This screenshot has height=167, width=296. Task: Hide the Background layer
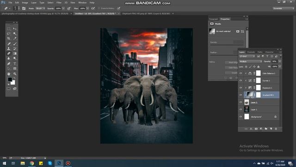click(x=240, y=117)
